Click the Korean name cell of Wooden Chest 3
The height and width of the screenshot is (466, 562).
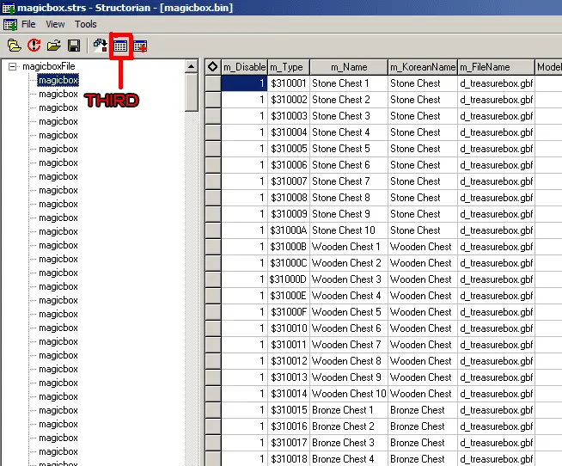[423, 279]
